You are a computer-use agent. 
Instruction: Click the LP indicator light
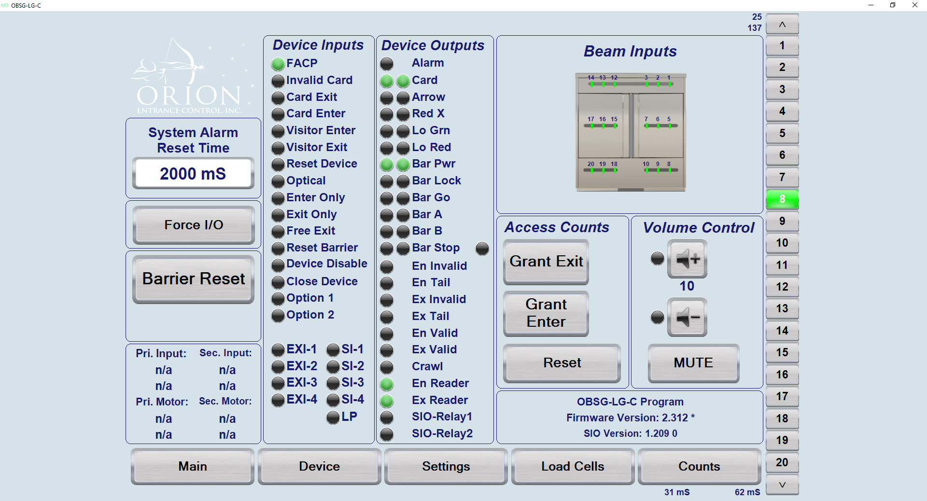(333, 417)
